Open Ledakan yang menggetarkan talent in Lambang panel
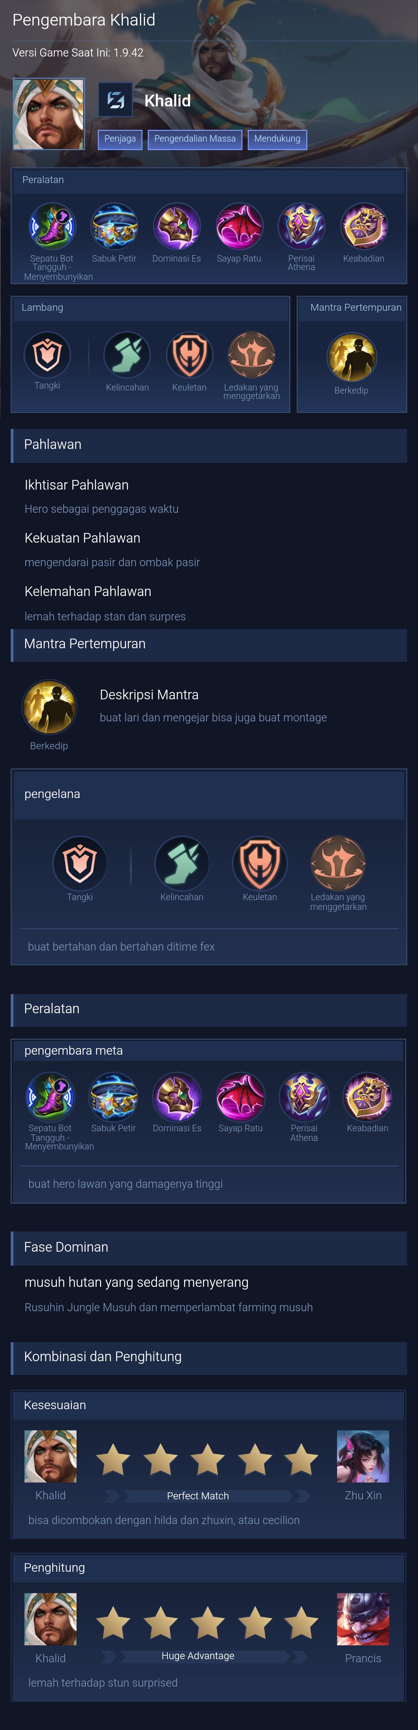Image resolution: width=418 pixels, height=1730 pixels. 251,355
